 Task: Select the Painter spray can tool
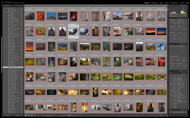(39, 115)
